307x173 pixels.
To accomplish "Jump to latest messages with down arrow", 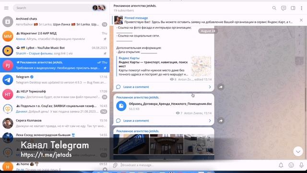I will tap(298, 151).
